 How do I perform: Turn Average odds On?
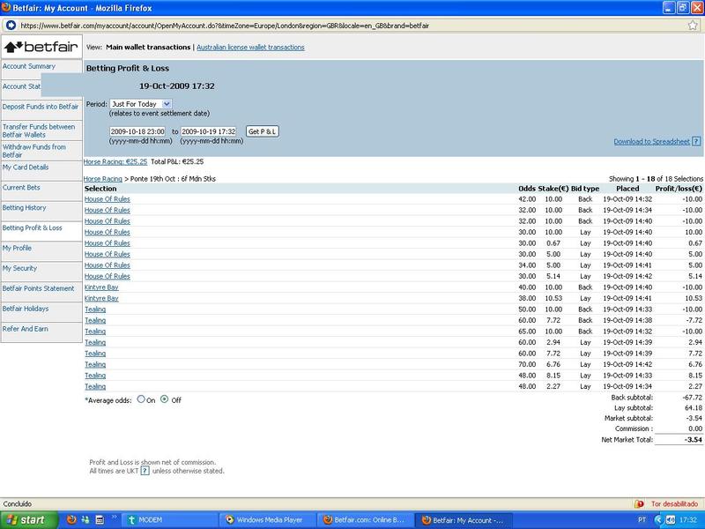141,399
